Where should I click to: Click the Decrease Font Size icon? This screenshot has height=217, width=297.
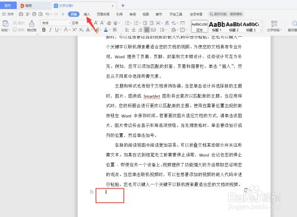click(102, 23)
